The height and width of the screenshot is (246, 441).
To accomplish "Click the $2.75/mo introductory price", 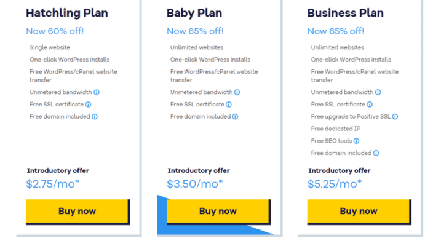I will point(53,184).
